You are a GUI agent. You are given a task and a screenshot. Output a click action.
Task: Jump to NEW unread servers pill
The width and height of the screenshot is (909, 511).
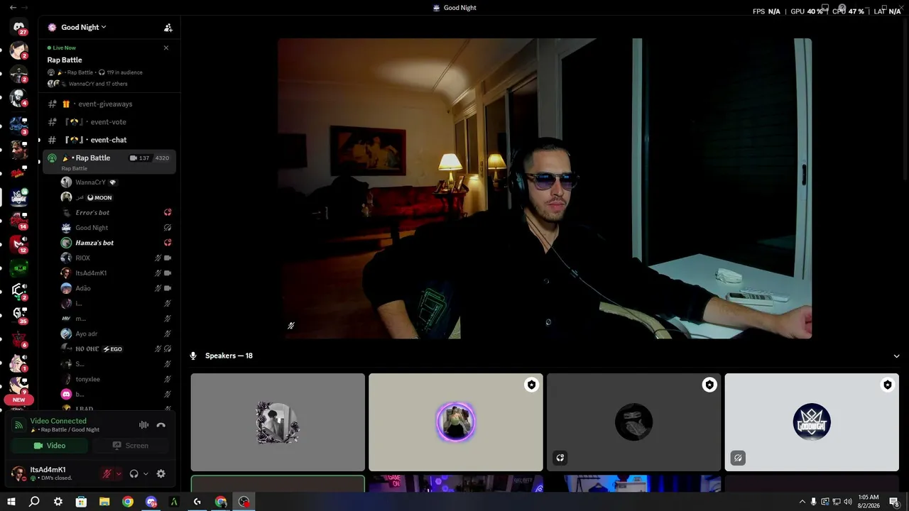pyautogui.click(x=18, y=400)
